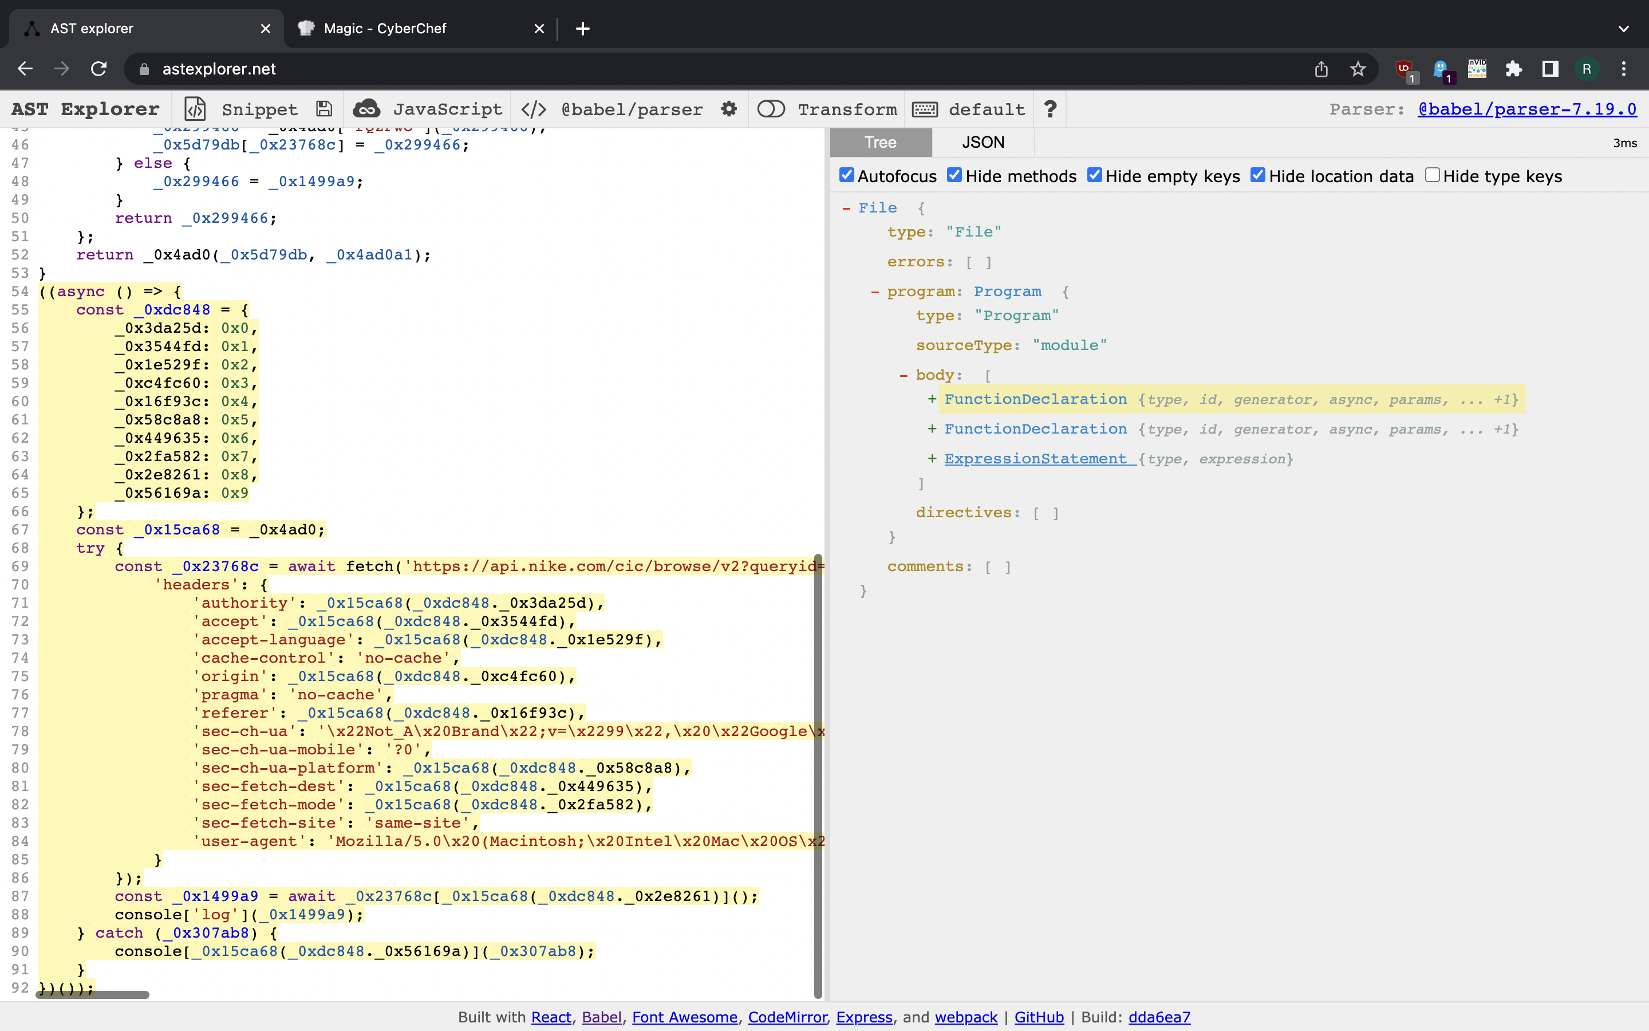Click the save floppy disk icon
This screenshot has height=1031, width=1649.
[x=324, y=109]
